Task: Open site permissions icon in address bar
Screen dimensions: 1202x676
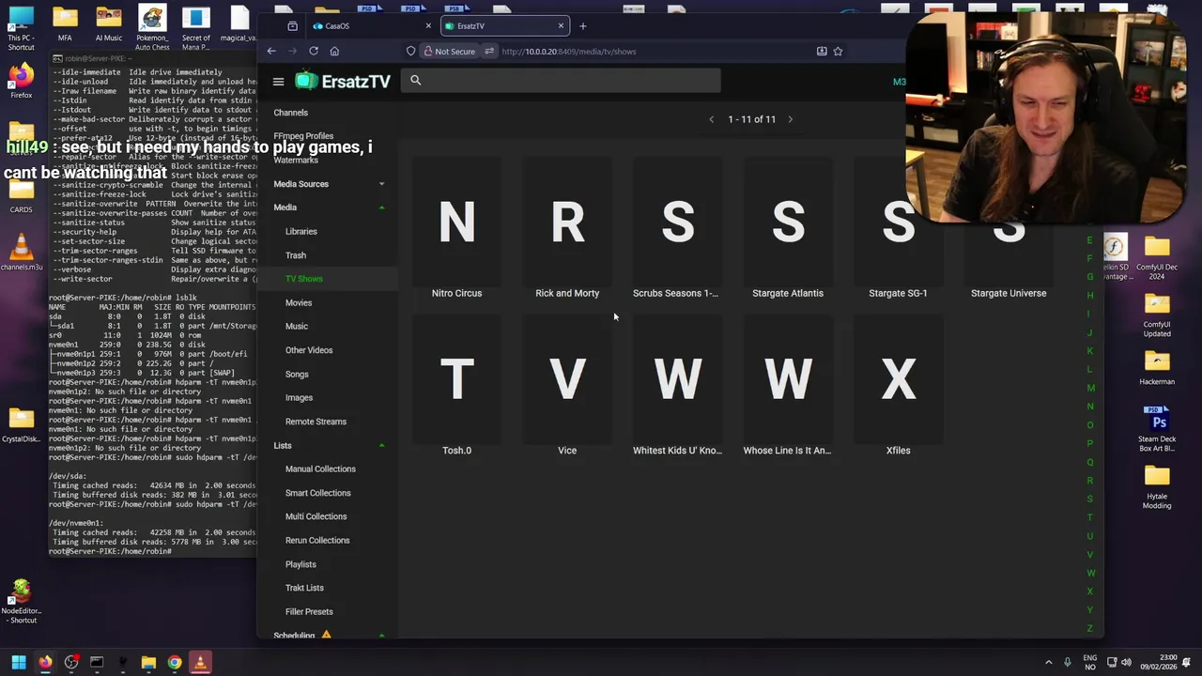Action: click(x=489, y=52)
